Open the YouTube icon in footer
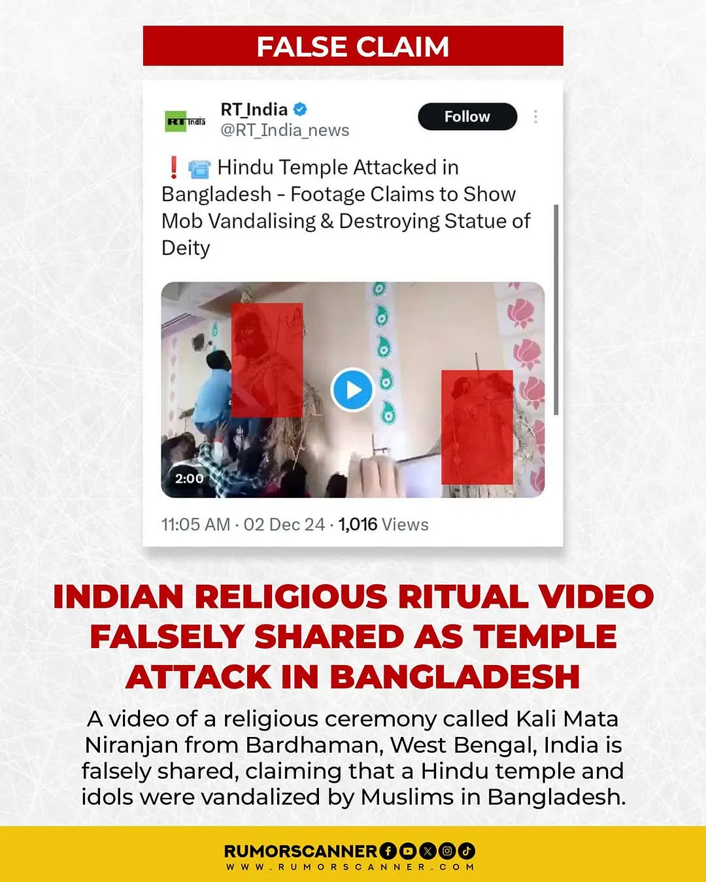 click(x=408, y=851)
